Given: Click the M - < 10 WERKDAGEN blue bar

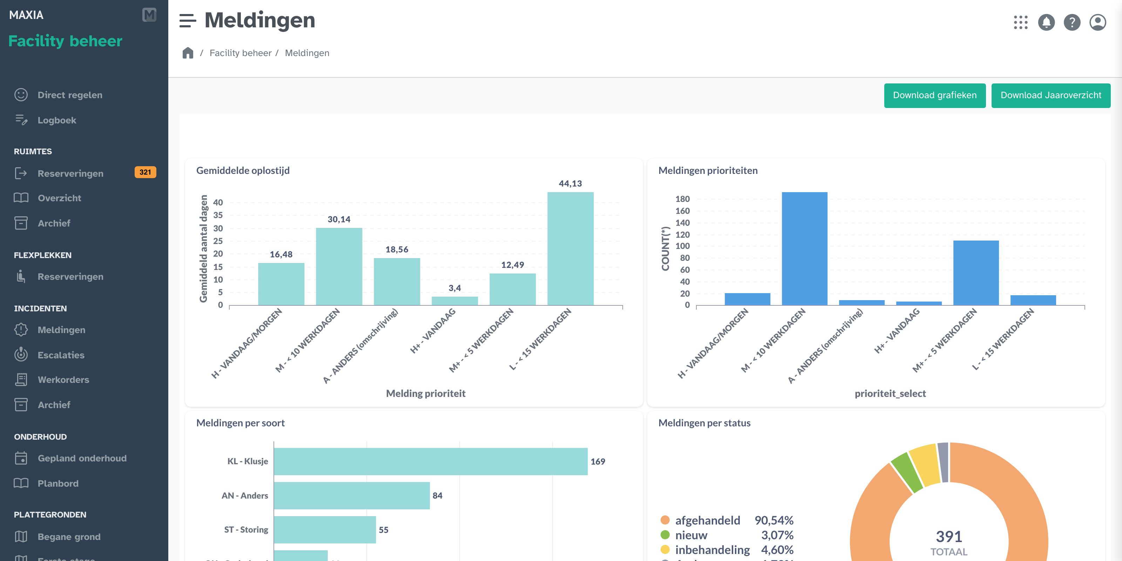Looking at the screenshot, I should click(804, 249).
